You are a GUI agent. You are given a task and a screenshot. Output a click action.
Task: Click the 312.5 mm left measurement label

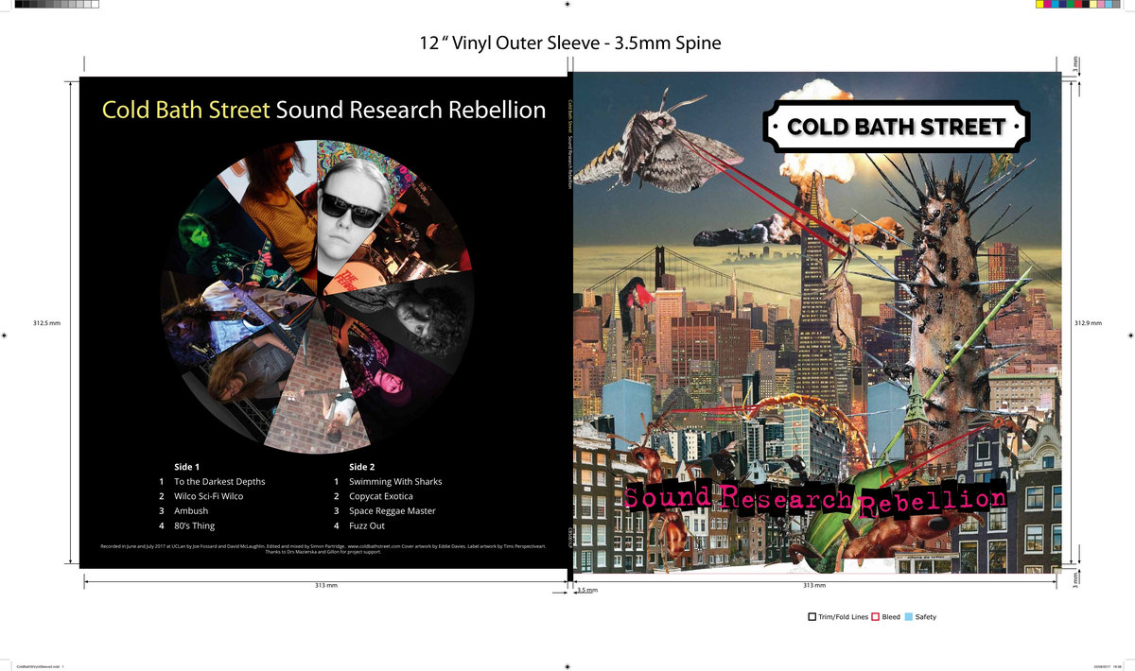tap(45, 322)
